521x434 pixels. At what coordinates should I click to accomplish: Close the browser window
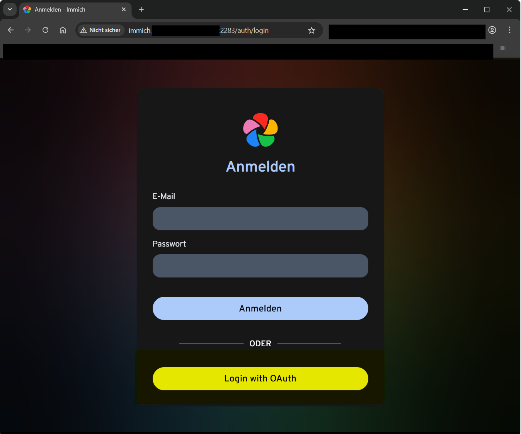click(509, 9)
